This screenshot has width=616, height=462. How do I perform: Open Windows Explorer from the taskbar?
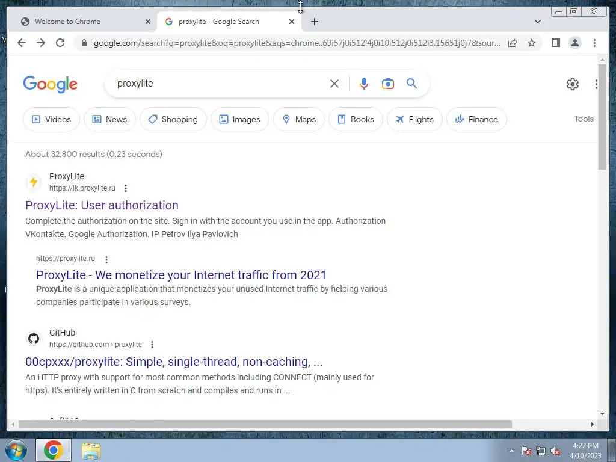click(x=91, y=451)
